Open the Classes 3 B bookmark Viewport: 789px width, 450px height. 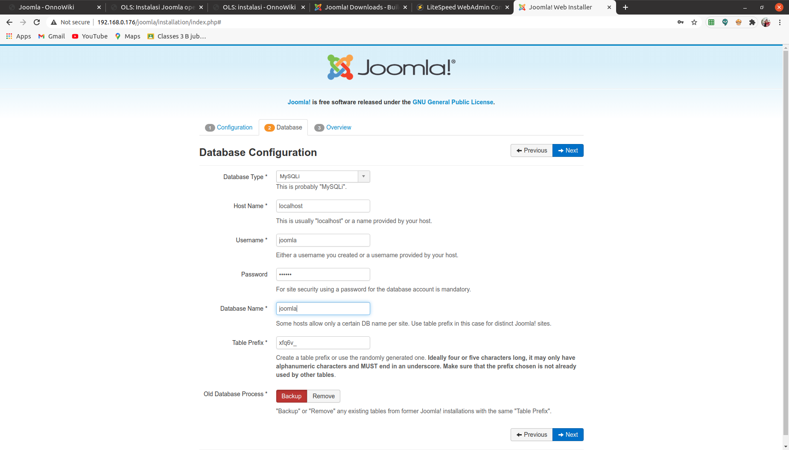[x=176, y=36]
